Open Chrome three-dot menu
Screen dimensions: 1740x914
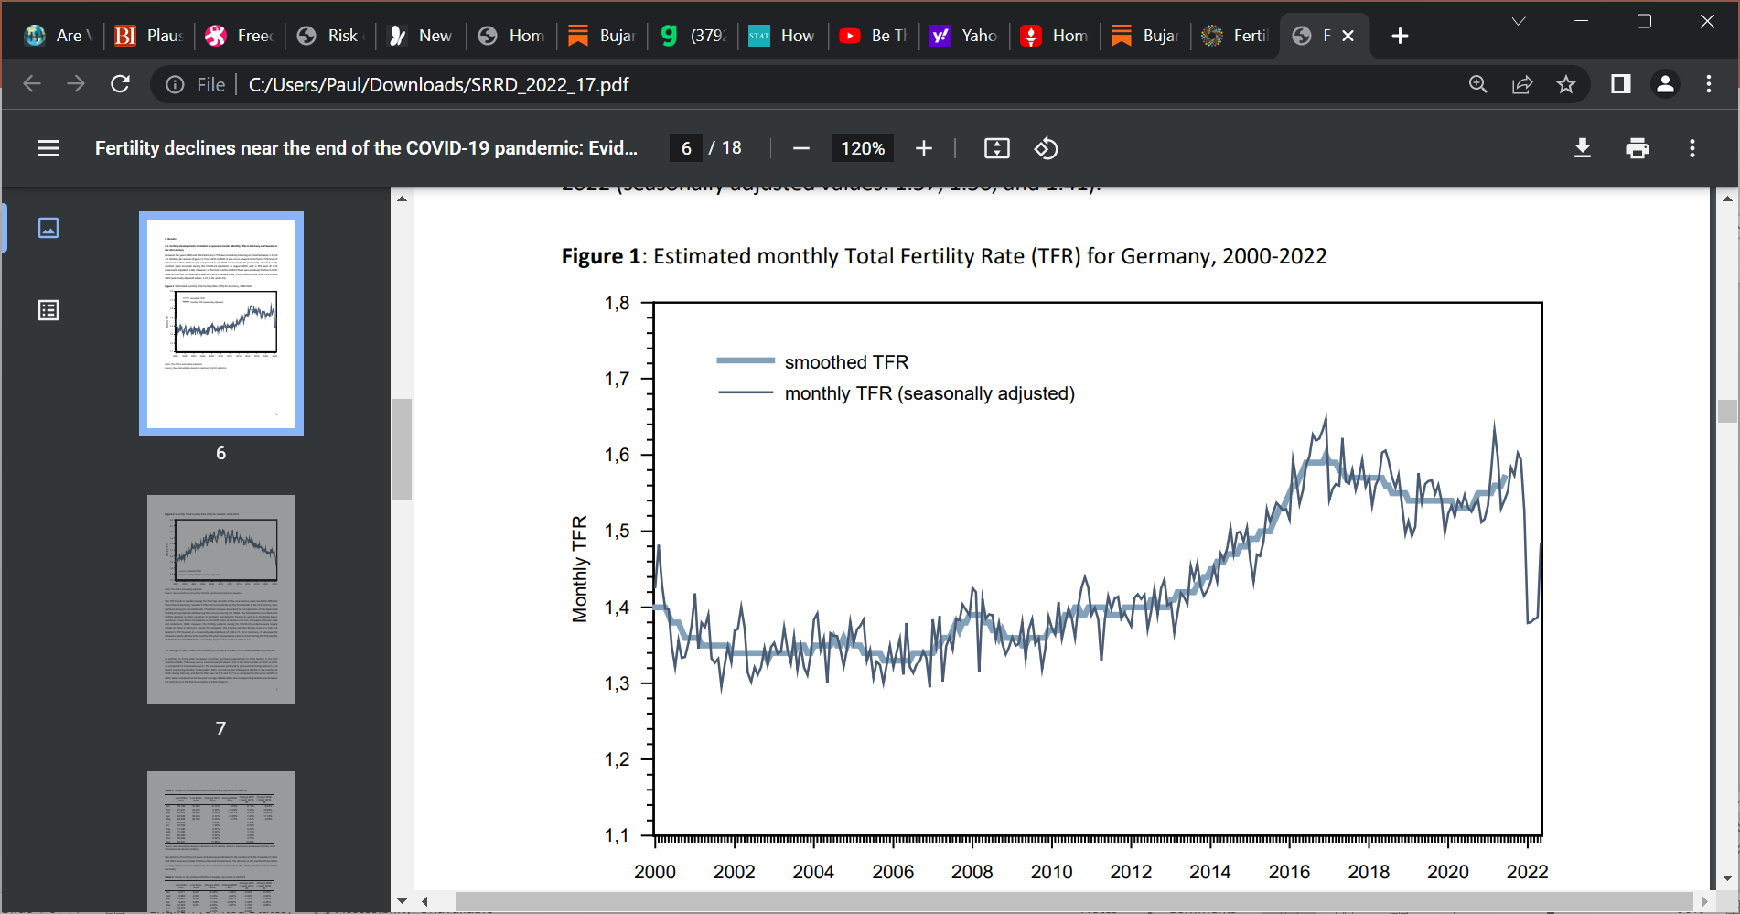[x=1709, y=84]
